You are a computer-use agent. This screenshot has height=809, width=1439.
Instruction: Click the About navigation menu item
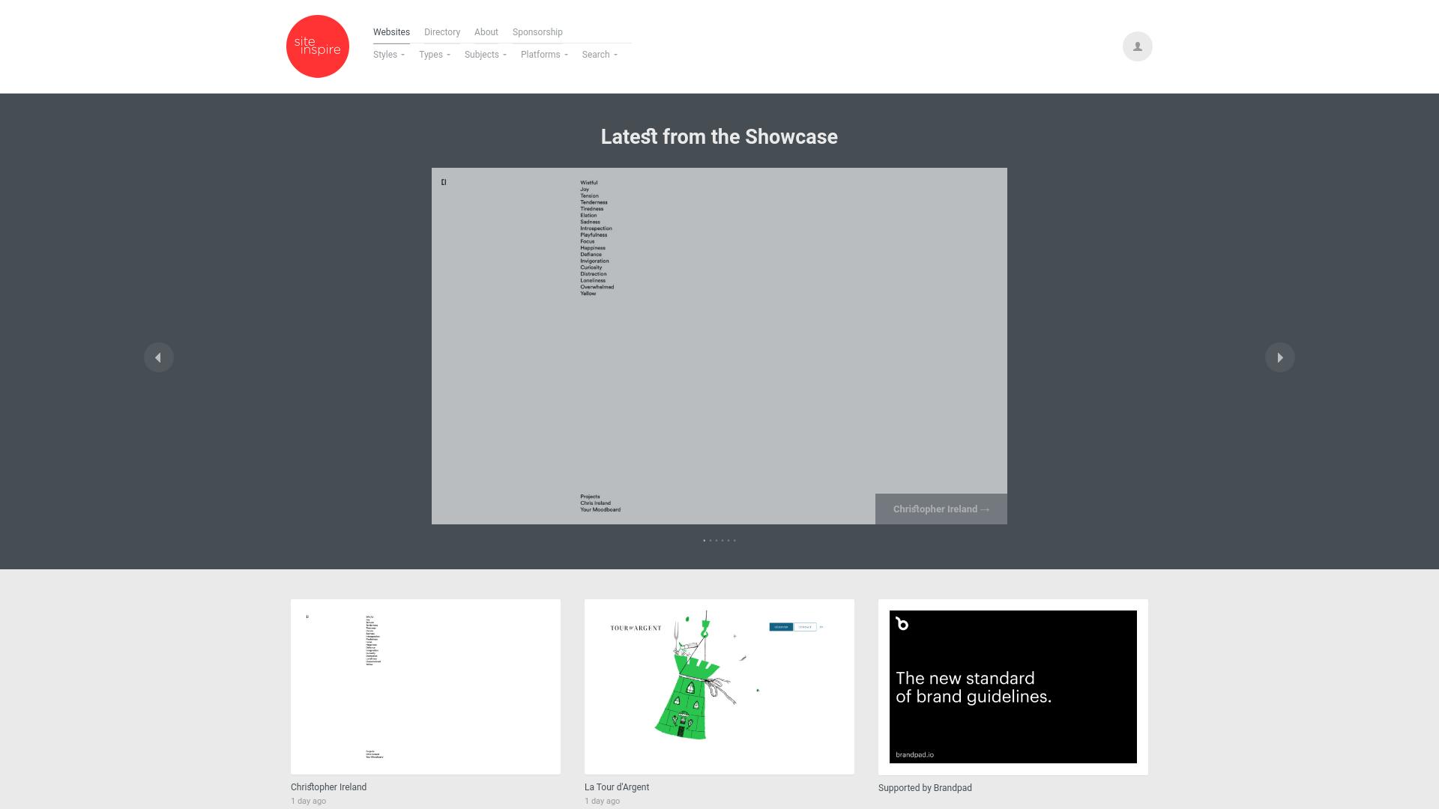[486, 31]
